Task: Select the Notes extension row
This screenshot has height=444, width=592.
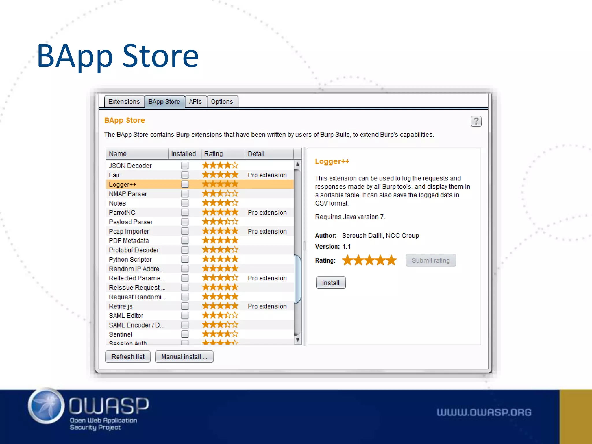Action: pyautogui.click(x=200, y=203)
